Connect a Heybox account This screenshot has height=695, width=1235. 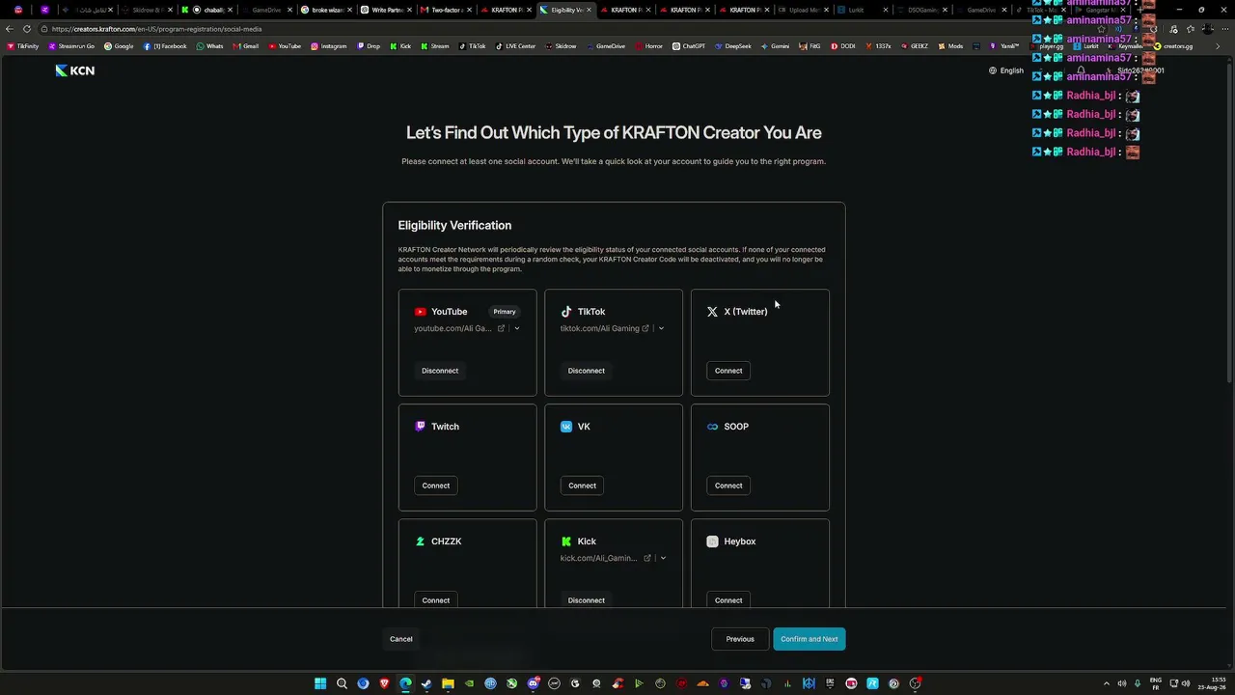tap(728, 600)
